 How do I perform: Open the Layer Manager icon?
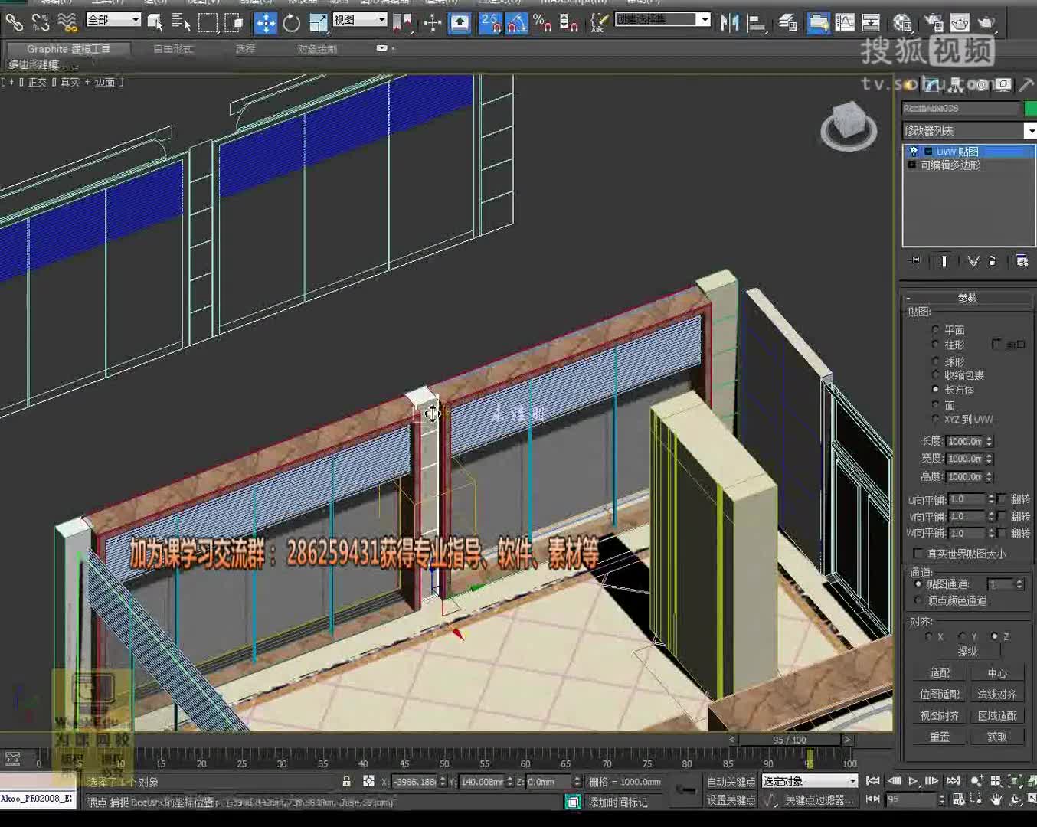click(787, 22)
